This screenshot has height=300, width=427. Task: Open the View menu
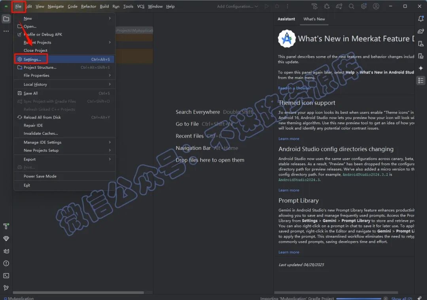pos(40,6)
